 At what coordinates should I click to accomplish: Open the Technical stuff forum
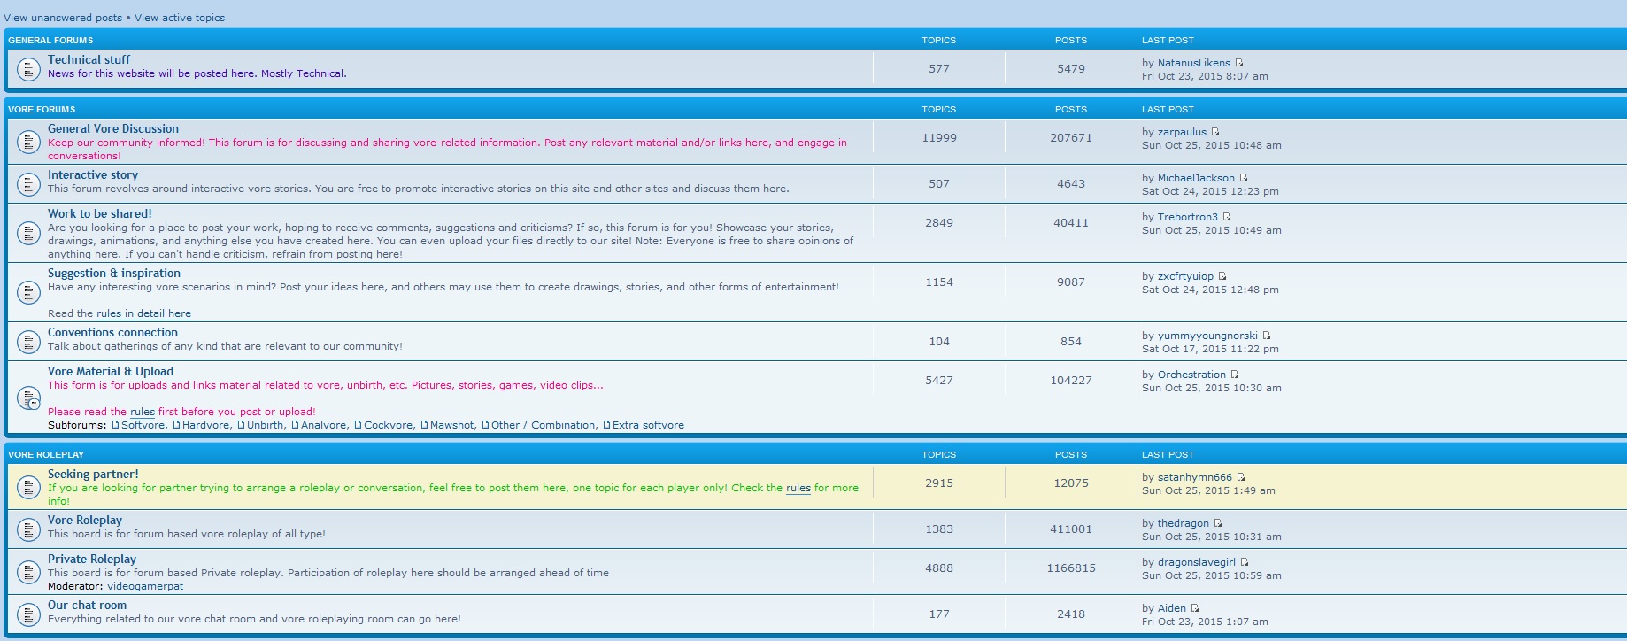(89, 59)
